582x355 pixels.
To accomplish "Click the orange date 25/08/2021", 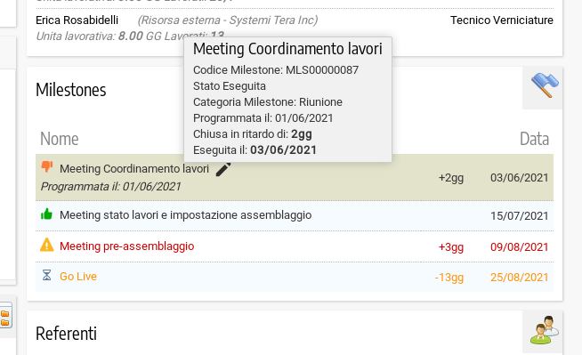I will click(520, 278).
